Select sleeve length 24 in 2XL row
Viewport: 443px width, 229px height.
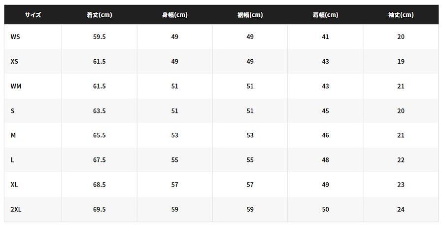tap(401, 209)
